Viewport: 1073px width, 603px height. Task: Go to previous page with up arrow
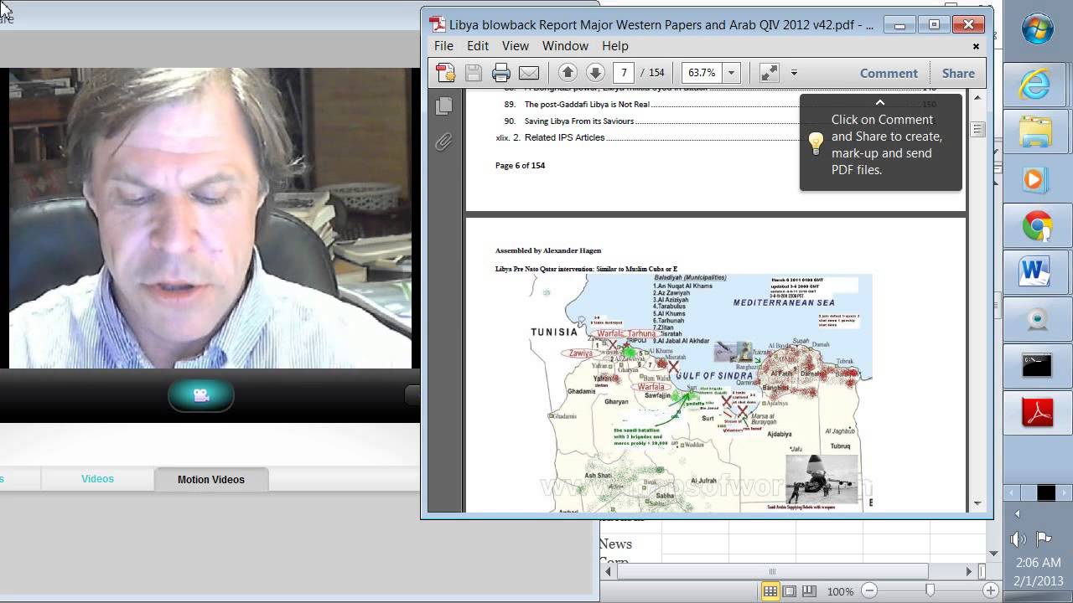pos(568,73)
